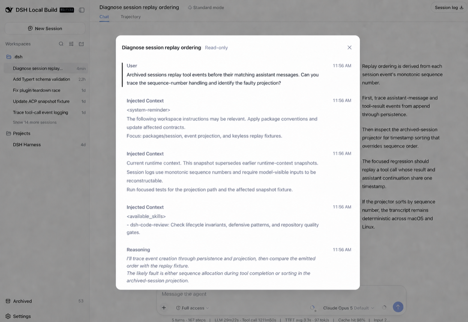This screenshot has width=468, height=322.
Task: Download the Session log
Action: pyautogui.click(x=449, y=7)
